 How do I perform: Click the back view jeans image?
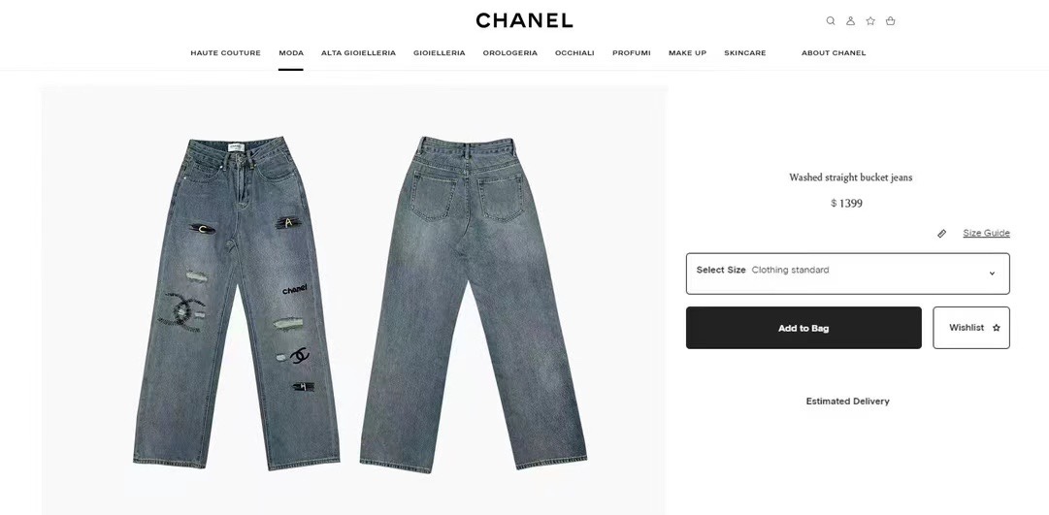pos(473,305)
